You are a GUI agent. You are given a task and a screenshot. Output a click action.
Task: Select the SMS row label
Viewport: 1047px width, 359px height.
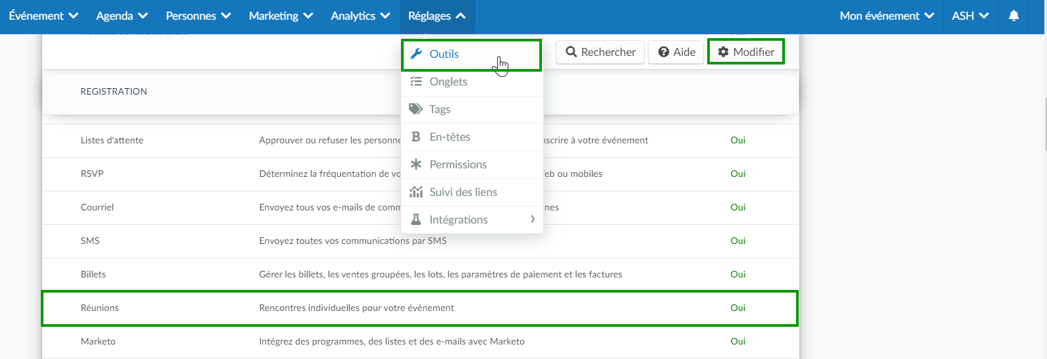tap(90, 241)
